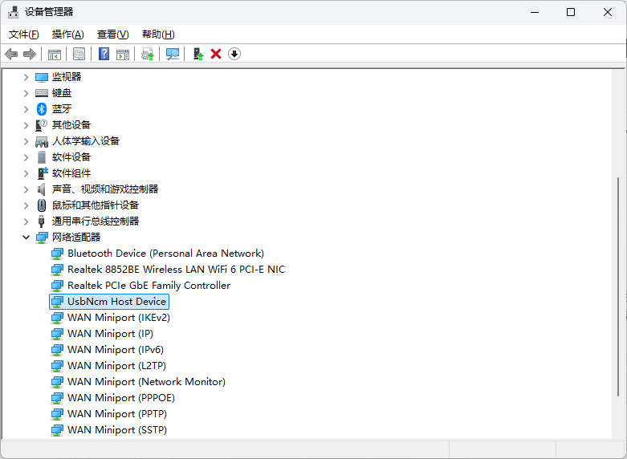
Task: Click the blue question-mark Help icon
Action: pyautogui.click(x=104, y=54)
